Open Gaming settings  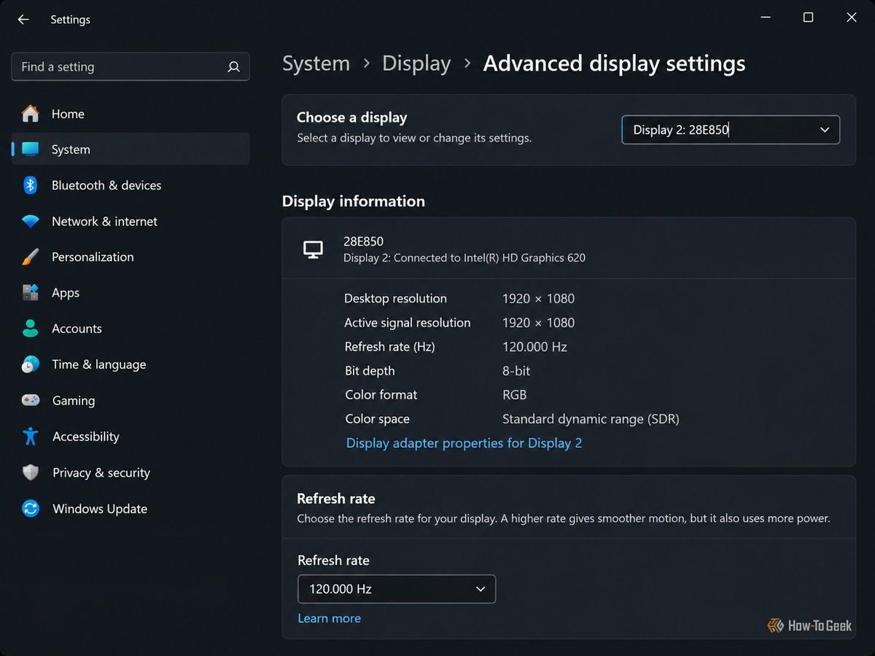point(131,400)
